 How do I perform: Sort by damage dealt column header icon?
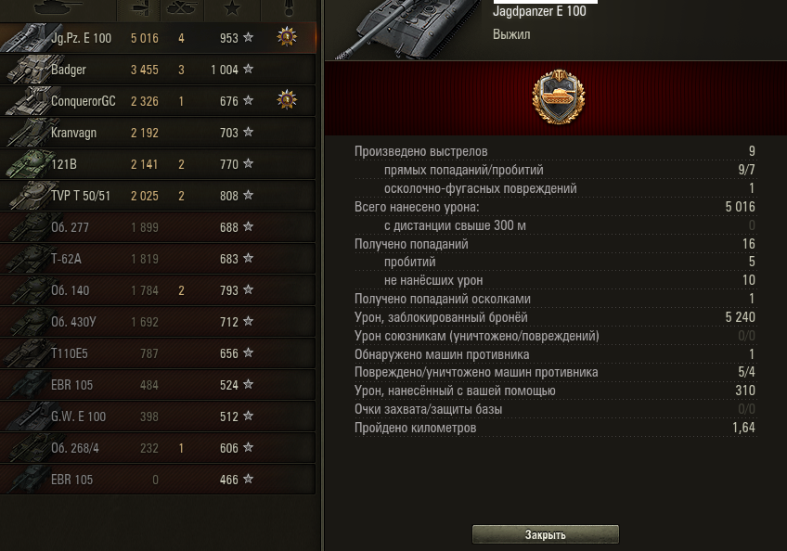(138, 8)
